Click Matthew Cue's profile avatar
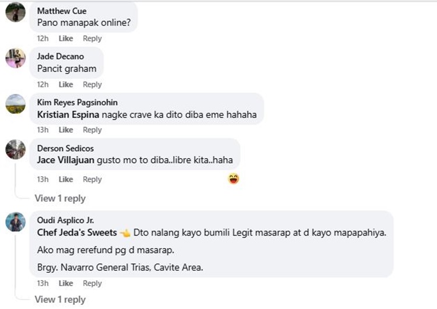This screenshot has height=309, width=437. coord(16,12)
